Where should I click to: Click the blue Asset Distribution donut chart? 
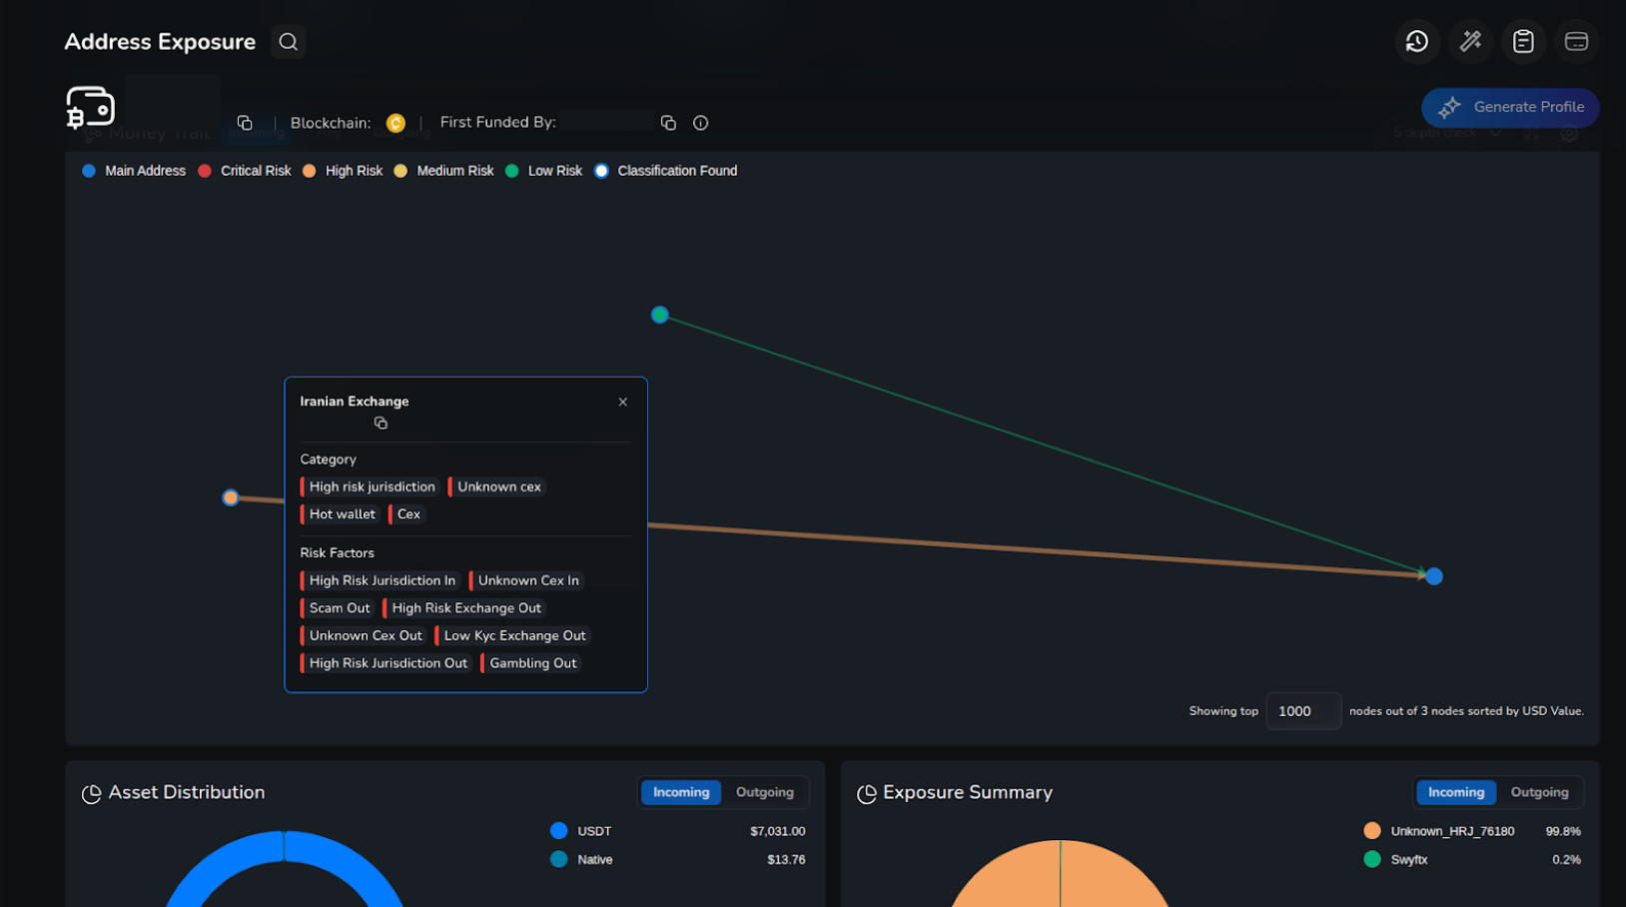(x=285, y=847)
